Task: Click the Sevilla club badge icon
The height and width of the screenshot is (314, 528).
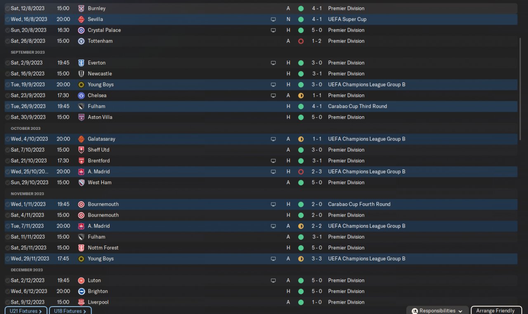Action: click(x=81, y=19)
